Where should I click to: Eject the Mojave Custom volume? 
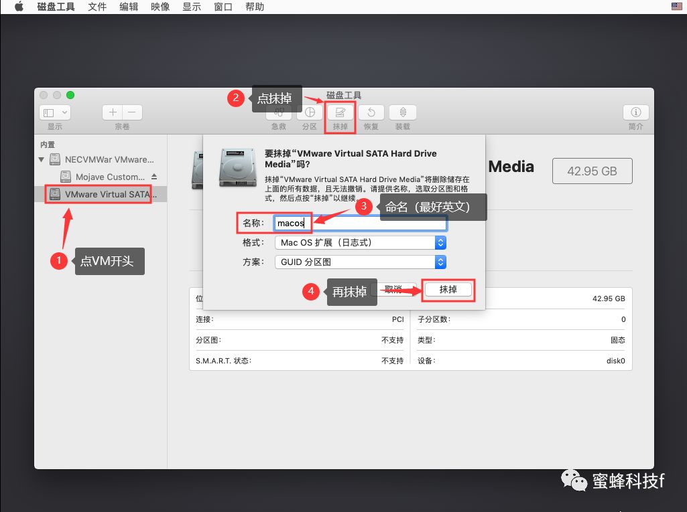[x=154, y=177]
